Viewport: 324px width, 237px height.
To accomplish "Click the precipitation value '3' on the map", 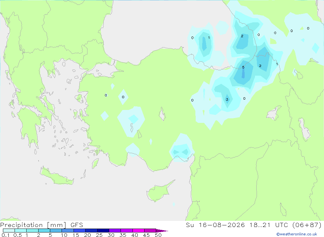I will [227, 99].
